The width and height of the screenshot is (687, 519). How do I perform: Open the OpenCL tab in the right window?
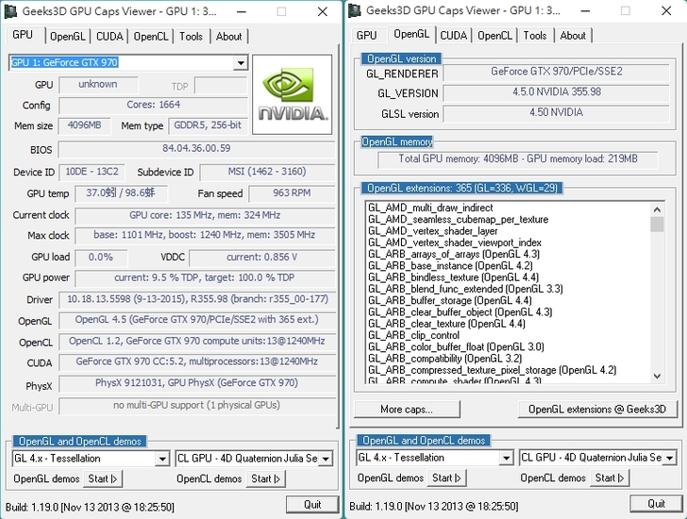point(495,36)
